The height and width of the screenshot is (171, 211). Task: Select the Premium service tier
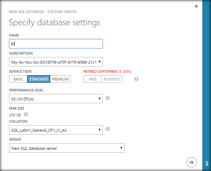[x=60, y=79]
